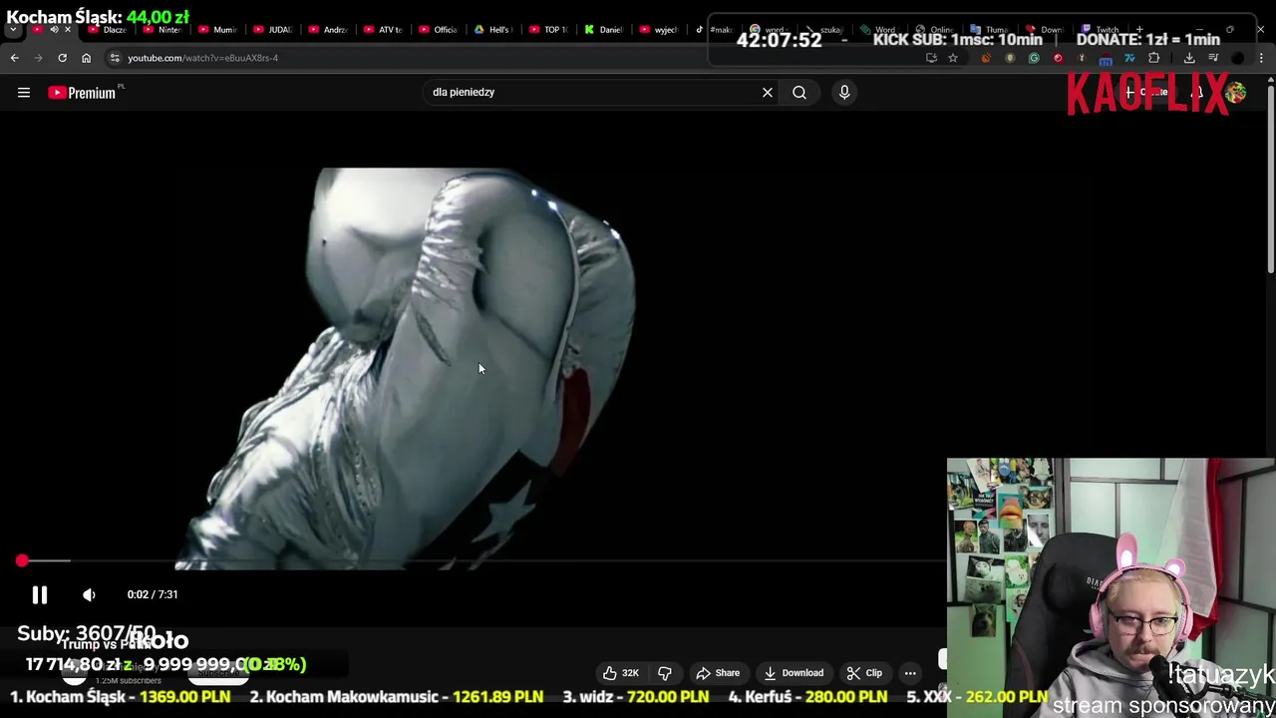Image resolution: width=1276 pixels, height=718 pixels.
Task: Switch to the Ninten tab
Action: 162,30
